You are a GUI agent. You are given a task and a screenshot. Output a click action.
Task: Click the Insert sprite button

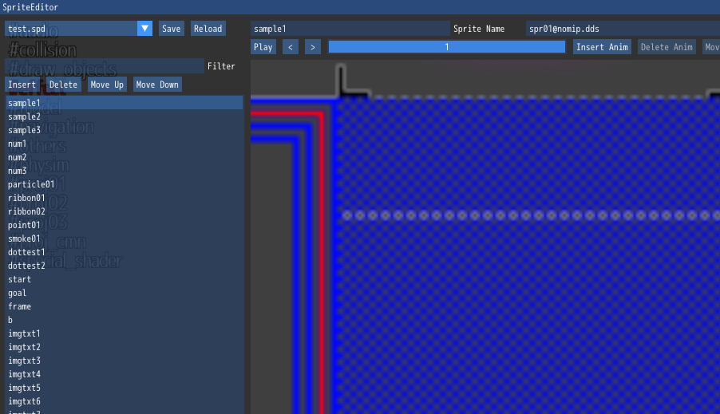click(22, 85)
